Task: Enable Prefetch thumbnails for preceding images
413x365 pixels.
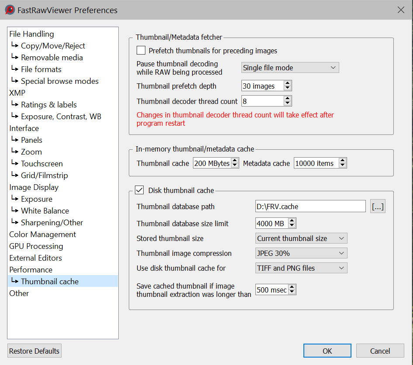Action: click(x=141, y=51)
